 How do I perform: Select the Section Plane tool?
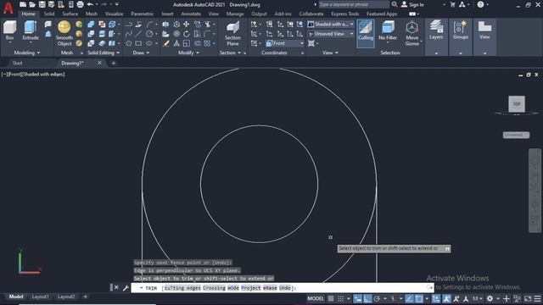point(232,33)
